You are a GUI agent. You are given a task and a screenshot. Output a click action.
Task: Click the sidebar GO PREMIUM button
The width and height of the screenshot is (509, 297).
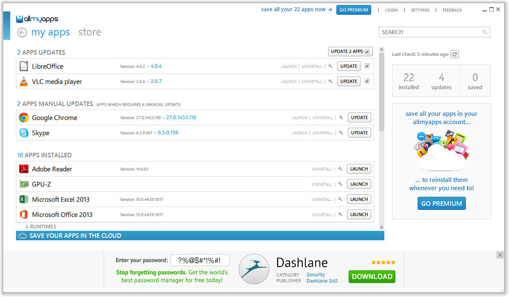coord(441,203)
